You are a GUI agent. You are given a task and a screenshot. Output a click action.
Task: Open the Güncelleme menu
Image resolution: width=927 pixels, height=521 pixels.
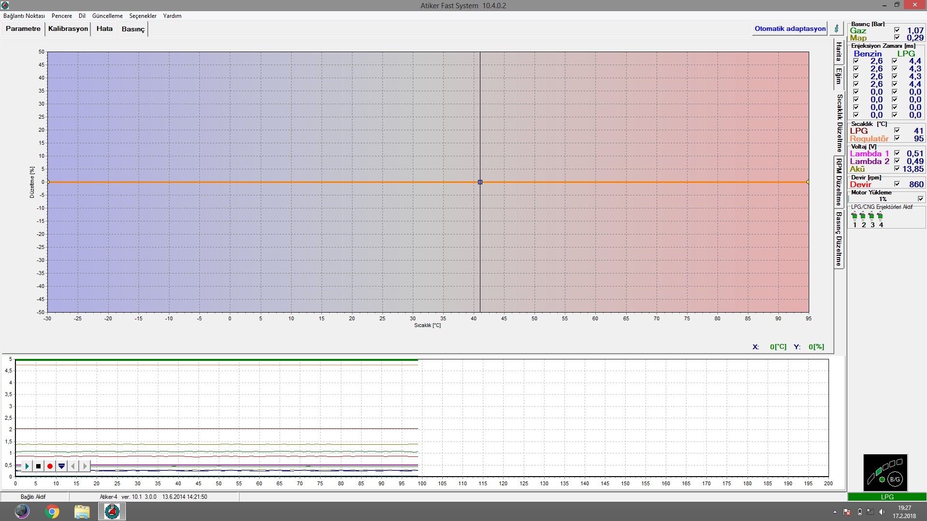[107, 16]
